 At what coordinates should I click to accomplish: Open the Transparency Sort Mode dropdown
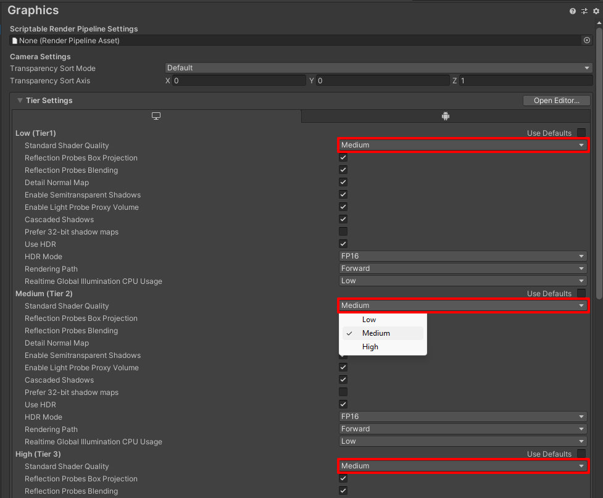[378, 68]
